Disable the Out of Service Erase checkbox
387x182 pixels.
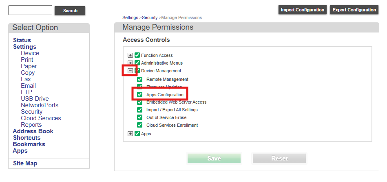click(x=140, y=117)
